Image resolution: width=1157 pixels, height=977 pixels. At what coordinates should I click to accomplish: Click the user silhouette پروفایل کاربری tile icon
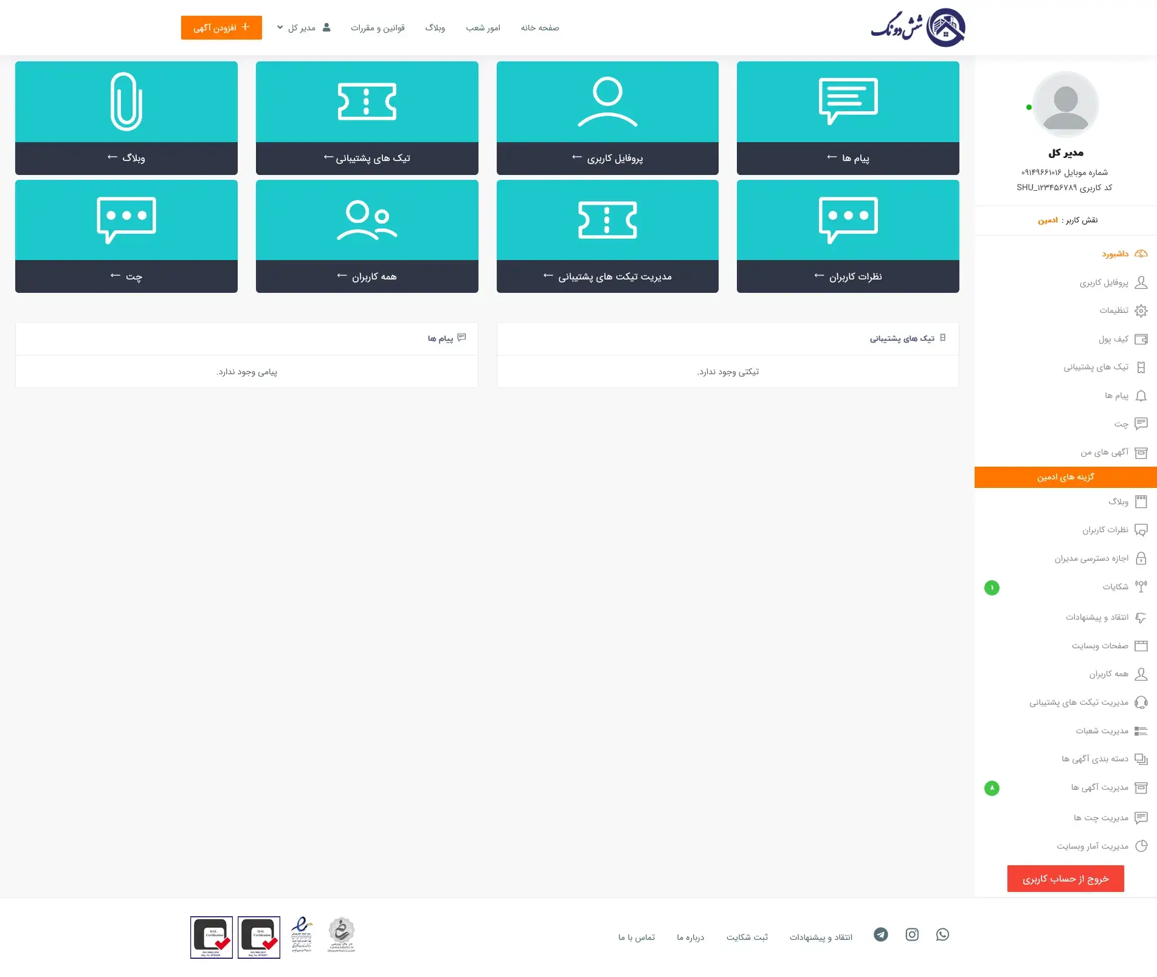(x=607, y=102)
